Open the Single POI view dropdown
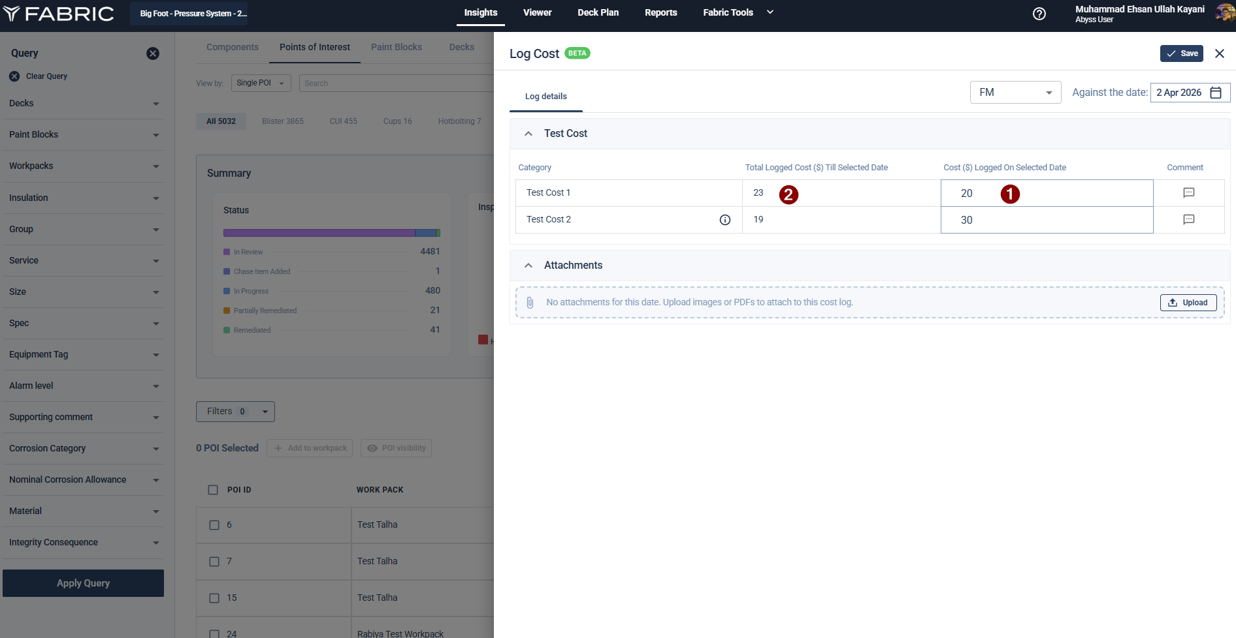Viewport: 1236px width, 638px height. tap(261, 83)
